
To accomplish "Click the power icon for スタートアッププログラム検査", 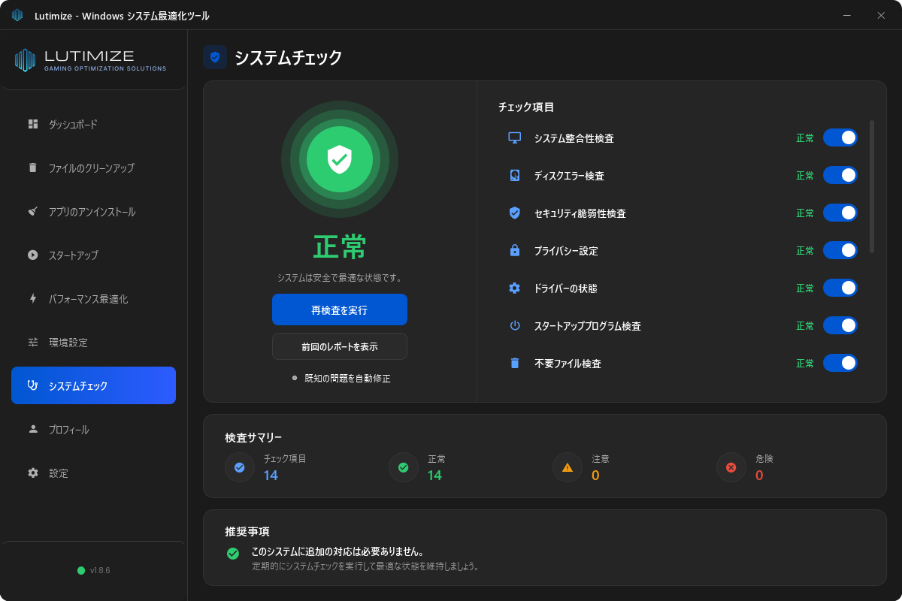I will coord(515,325).
